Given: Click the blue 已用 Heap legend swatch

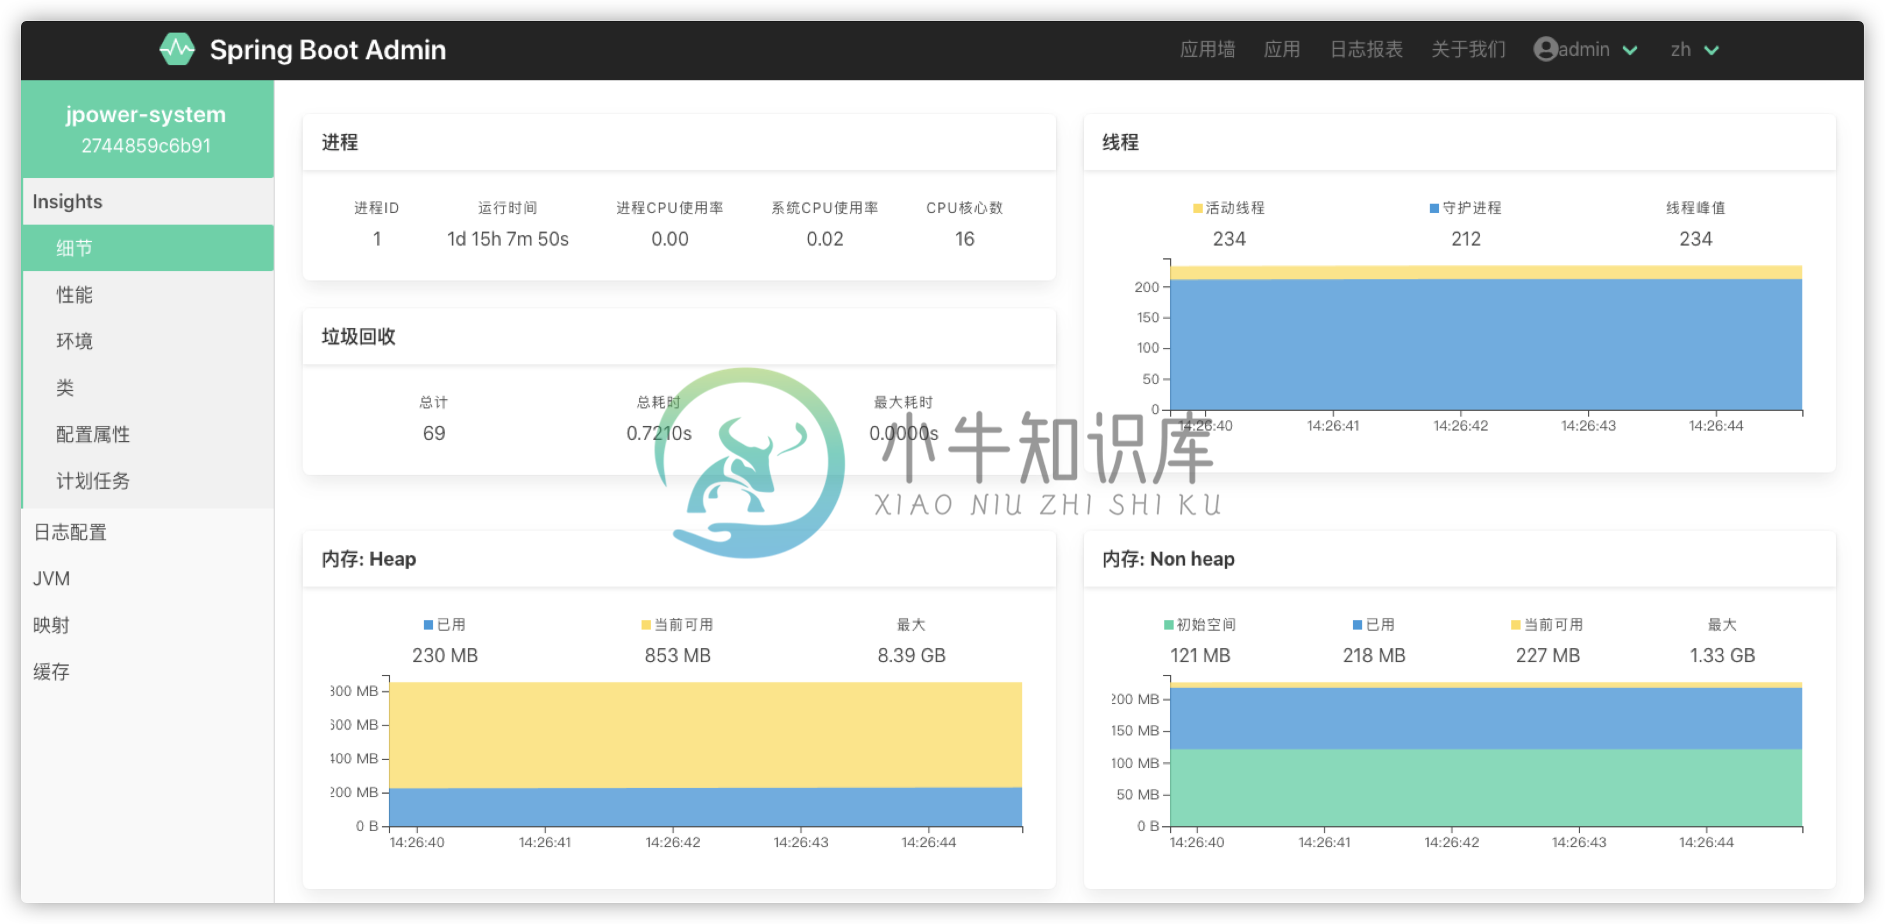Looking at the screenshot, I should point(428,625).
